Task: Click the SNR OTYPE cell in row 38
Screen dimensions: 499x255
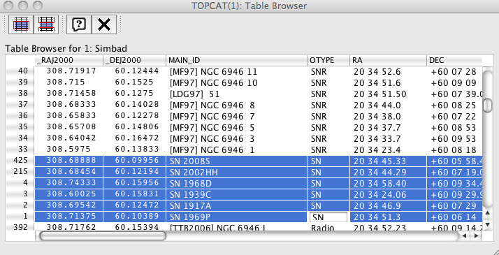Action: 328,94
